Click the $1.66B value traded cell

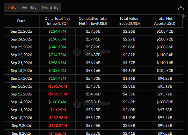click(129, 78)
